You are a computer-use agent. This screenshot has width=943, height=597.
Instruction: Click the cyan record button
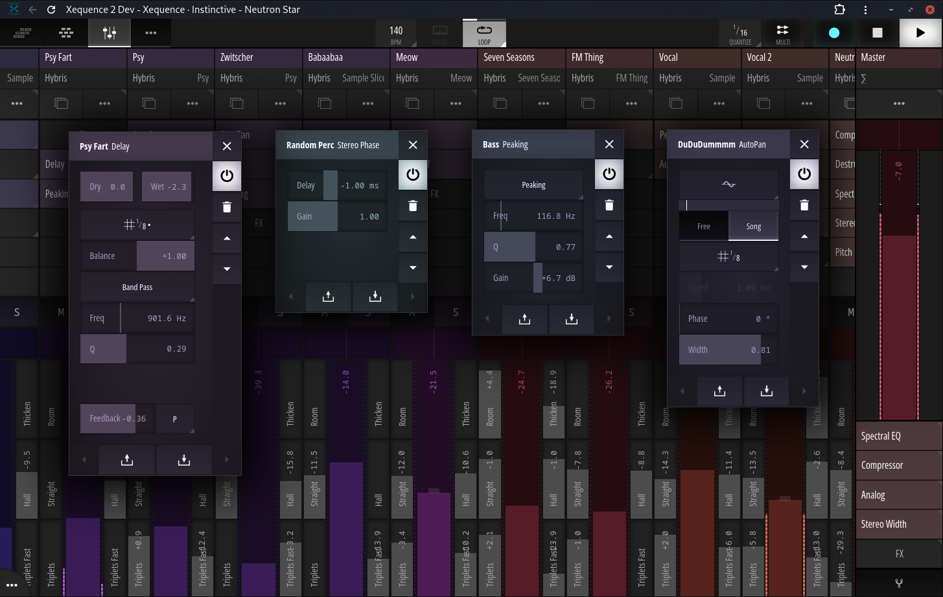tap(834, 32)
